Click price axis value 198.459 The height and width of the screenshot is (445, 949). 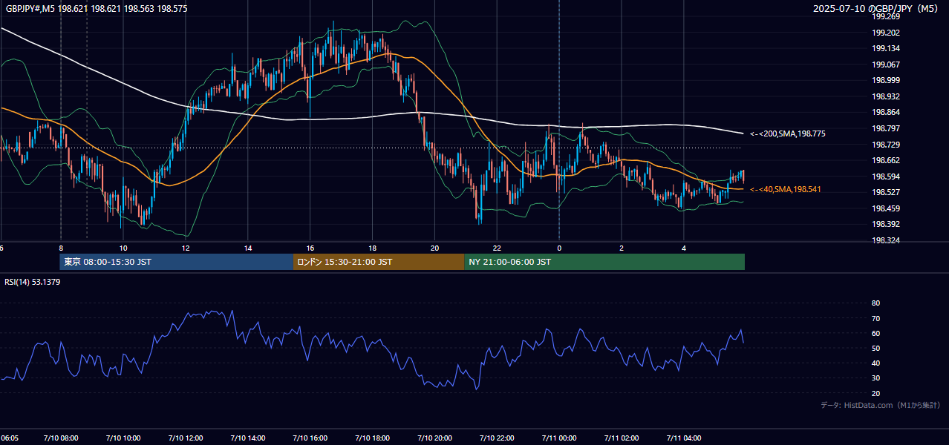[886, 208]
